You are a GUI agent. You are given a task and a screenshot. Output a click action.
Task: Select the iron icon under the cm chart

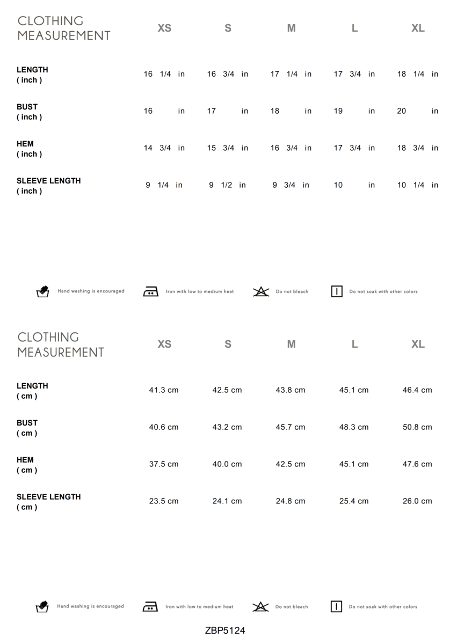point(150,607)
